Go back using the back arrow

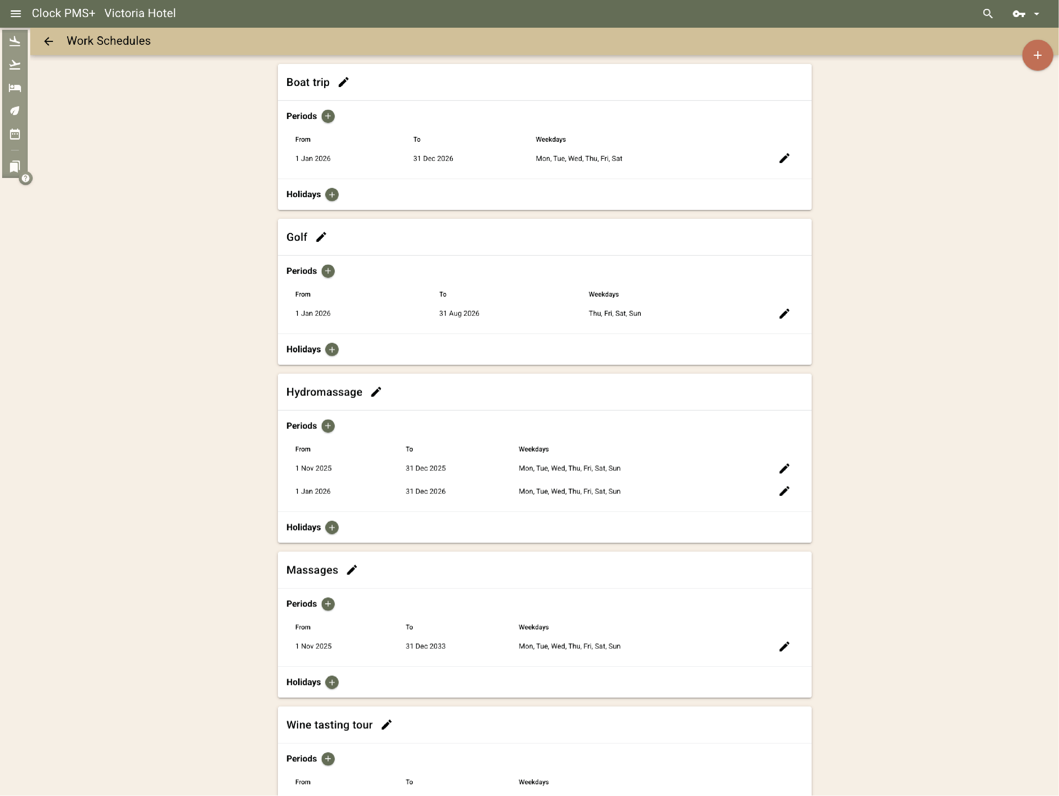click(x=48, y=41)
